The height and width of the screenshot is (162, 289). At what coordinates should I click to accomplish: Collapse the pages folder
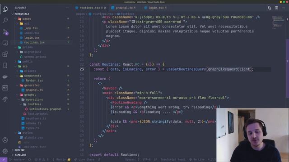coord(27,19)
